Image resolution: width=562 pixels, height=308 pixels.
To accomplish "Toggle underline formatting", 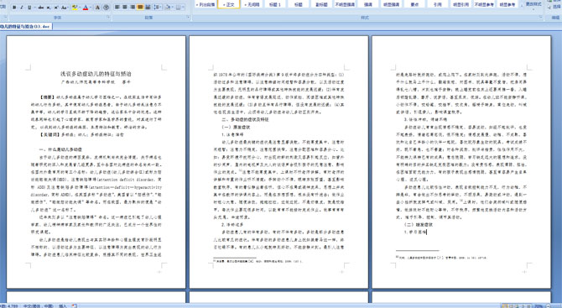I will [29, 8].
